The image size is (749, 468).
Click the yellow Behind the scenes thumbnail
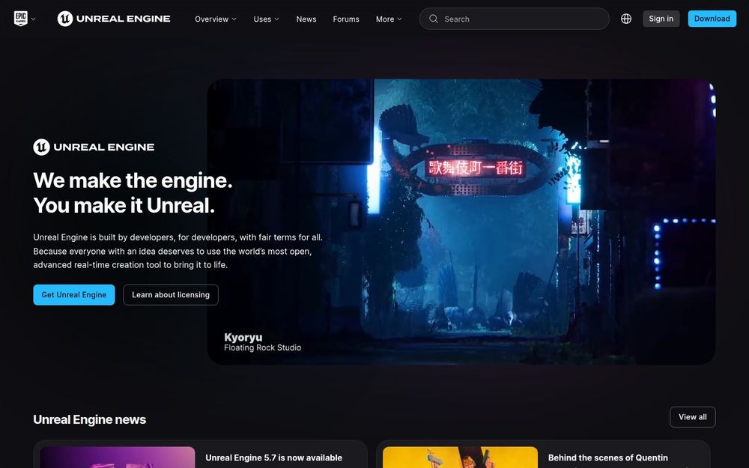[x=460, y=457]
